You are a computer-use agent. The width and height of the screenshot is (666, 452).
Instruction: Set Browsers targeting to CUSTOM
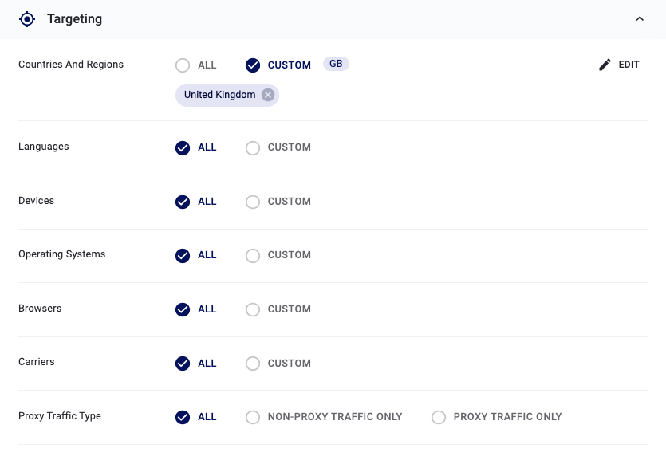point(253,309)
